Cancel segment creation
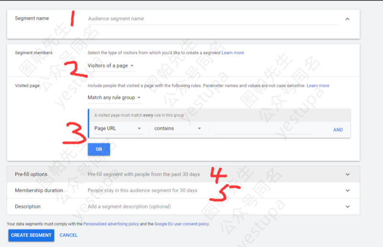This screenshot has height=247, width=383. [68, 235]
